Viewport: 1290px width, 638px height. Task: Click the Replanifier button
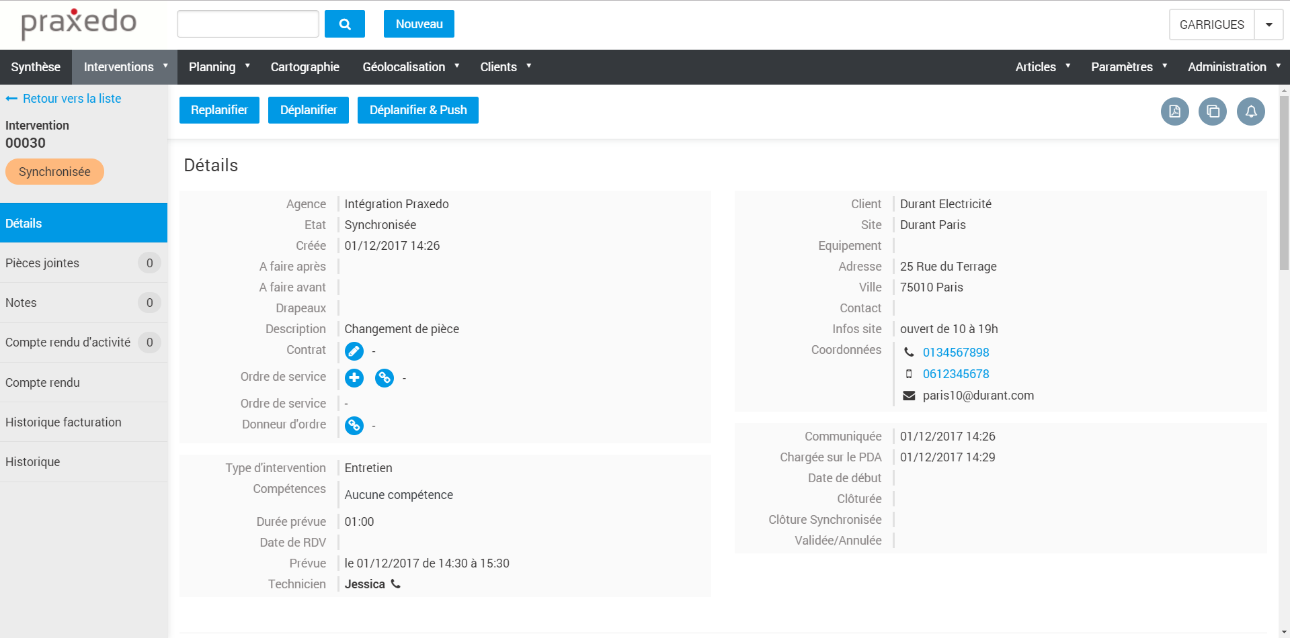tap(219, 110)
